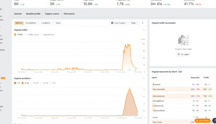Click the Keywords column header
This screenshot has width=216, height=124.
click(x=195, y=78)
